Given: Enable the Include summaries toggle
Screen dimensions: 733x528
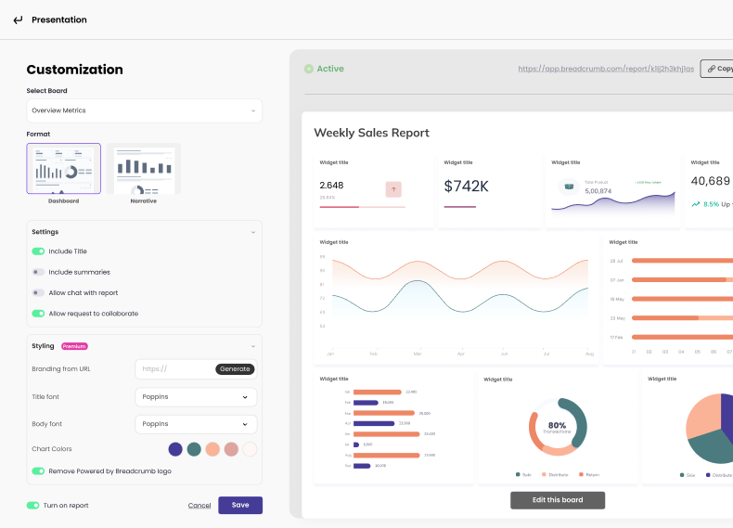Looking at the screenshot, I should (x=38, y=272).
